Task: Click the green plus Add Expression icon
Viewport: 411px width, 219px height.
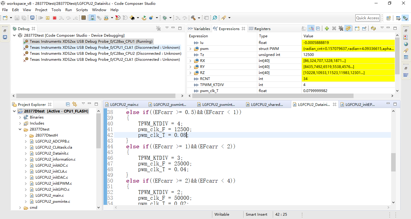Action: (327, 29)
